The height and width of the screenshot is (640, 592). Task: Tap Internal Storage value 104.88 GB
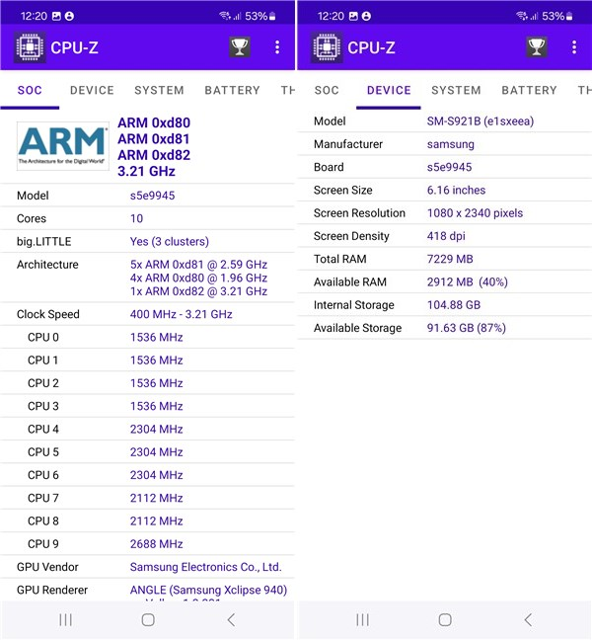(454, 305)
